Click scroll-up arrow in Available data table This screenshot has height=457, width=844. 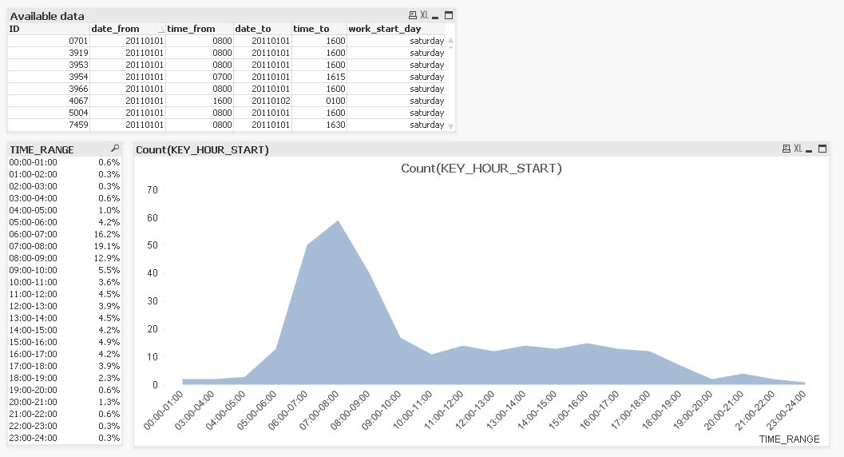pyautogui.click(x=450, y=41)
